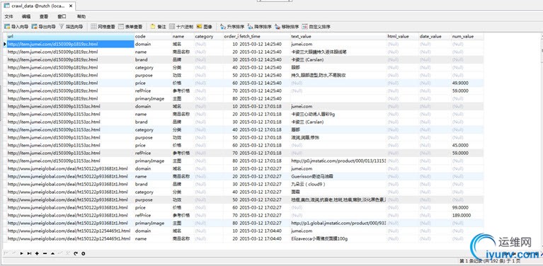Show the 图像 image viewer
The image size is (543, 266).
click(x=205, y=26)
